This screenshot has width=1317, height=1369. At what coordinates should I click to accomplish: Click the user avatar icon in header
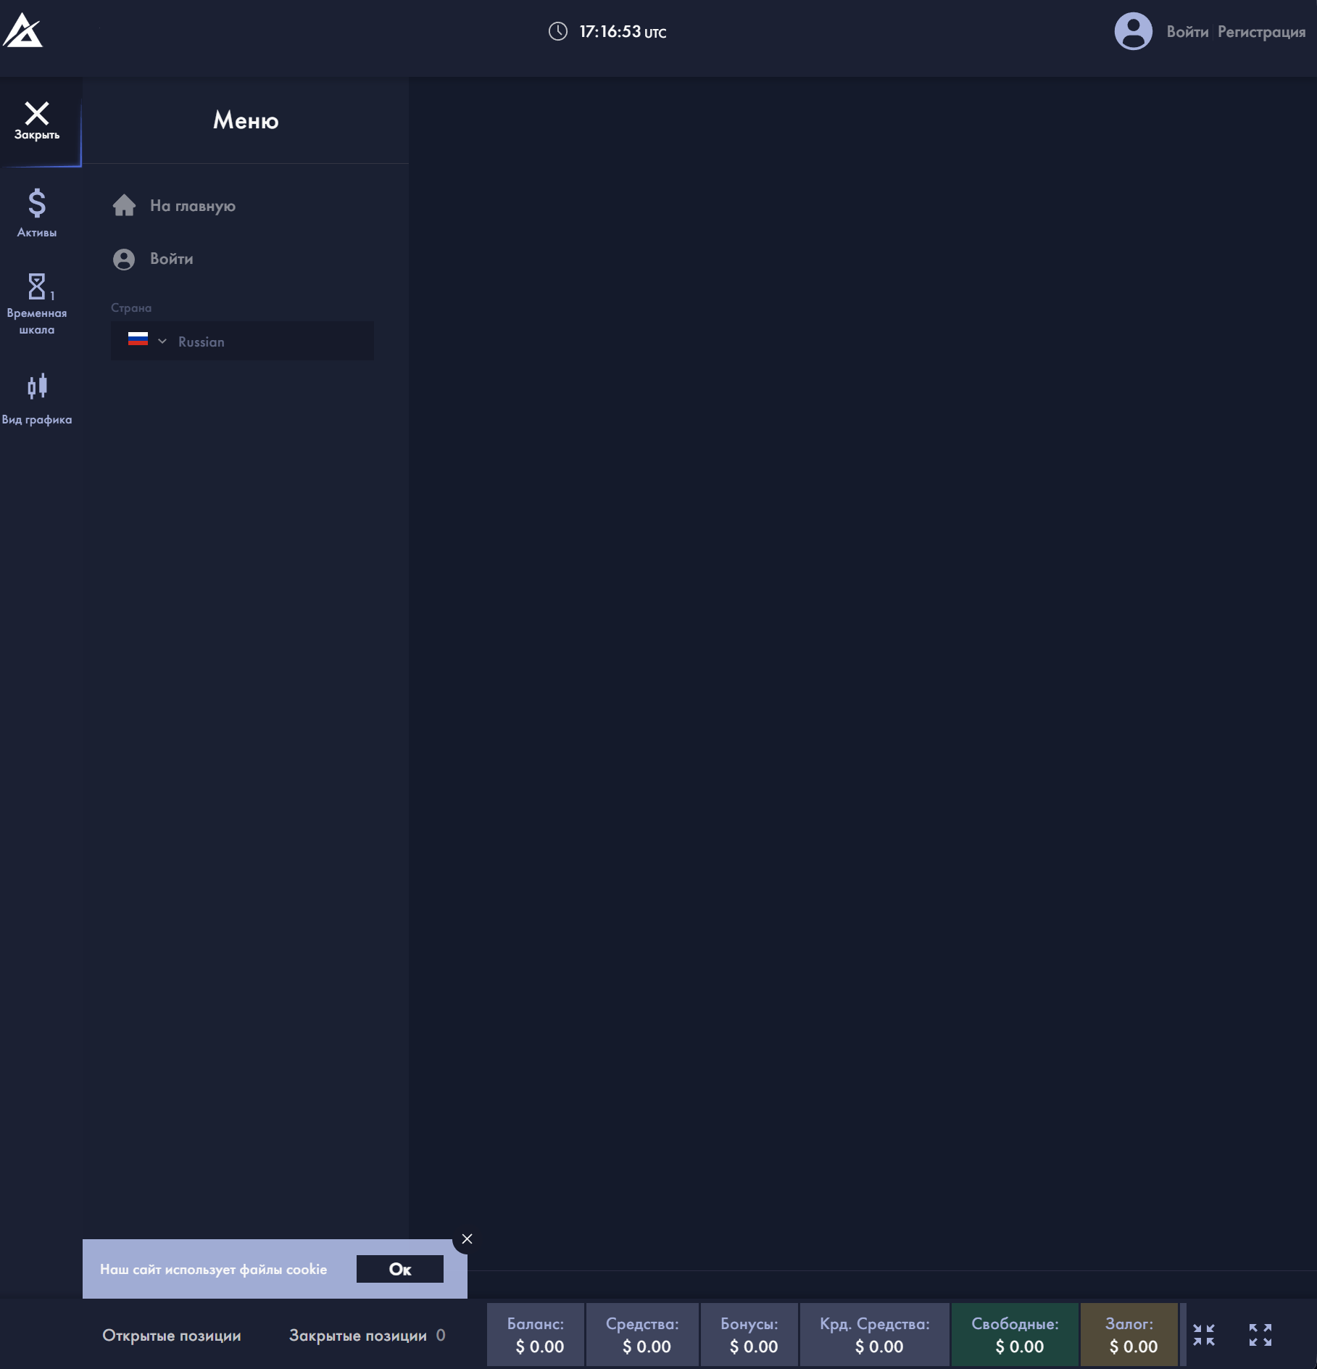pyautogui.click(x=1133, y=32)
